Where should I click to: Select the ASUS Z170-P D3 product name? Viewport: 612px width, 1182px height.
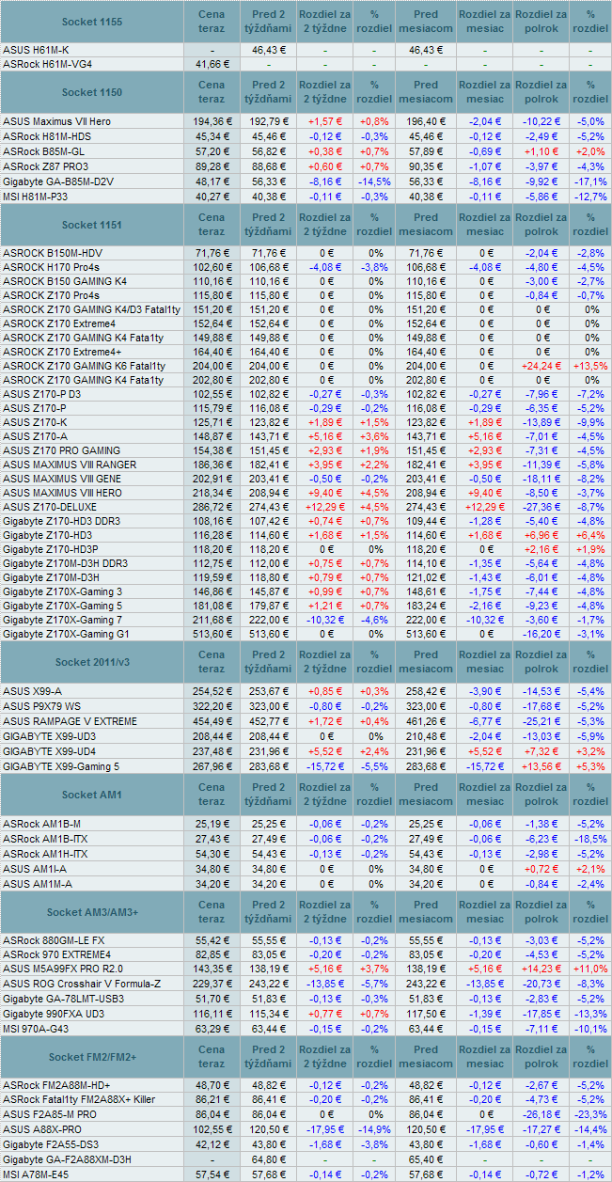pyautogui.click(x=41, y=394)
